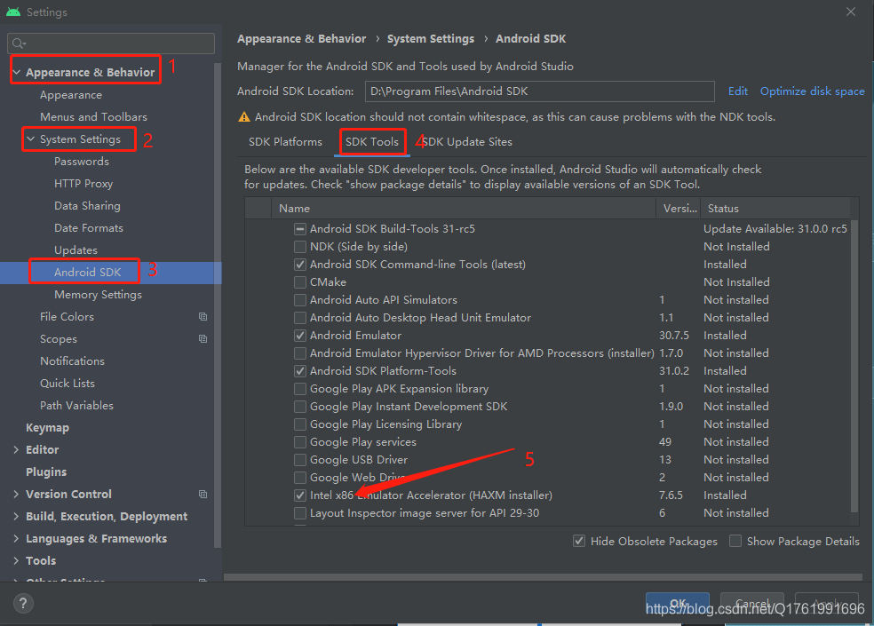
Task: Click the project-level icon next to File Colors
Action: point(203,317)
